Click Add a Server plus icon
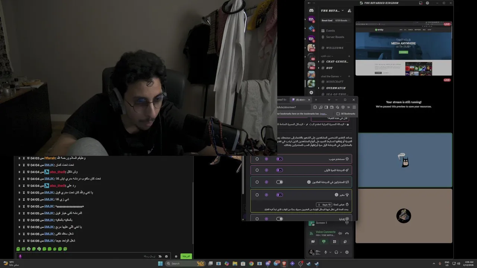 pos(311,93)
